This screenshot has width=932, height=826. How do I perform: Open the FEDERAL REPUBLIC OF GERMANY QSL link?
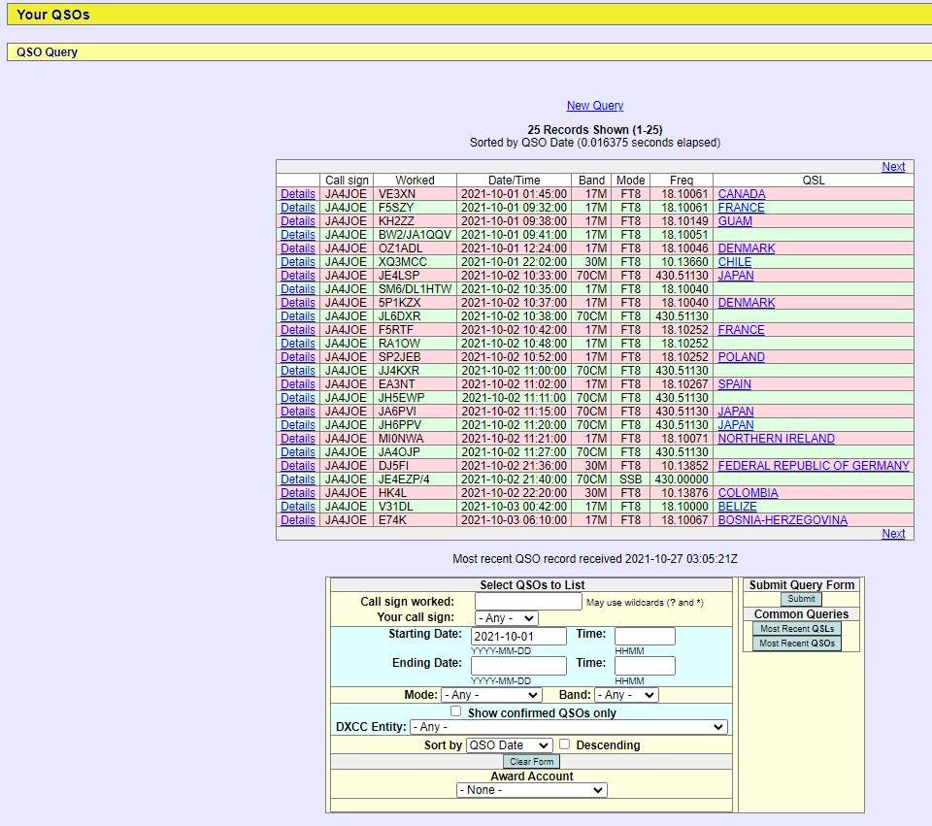point(814,466)
